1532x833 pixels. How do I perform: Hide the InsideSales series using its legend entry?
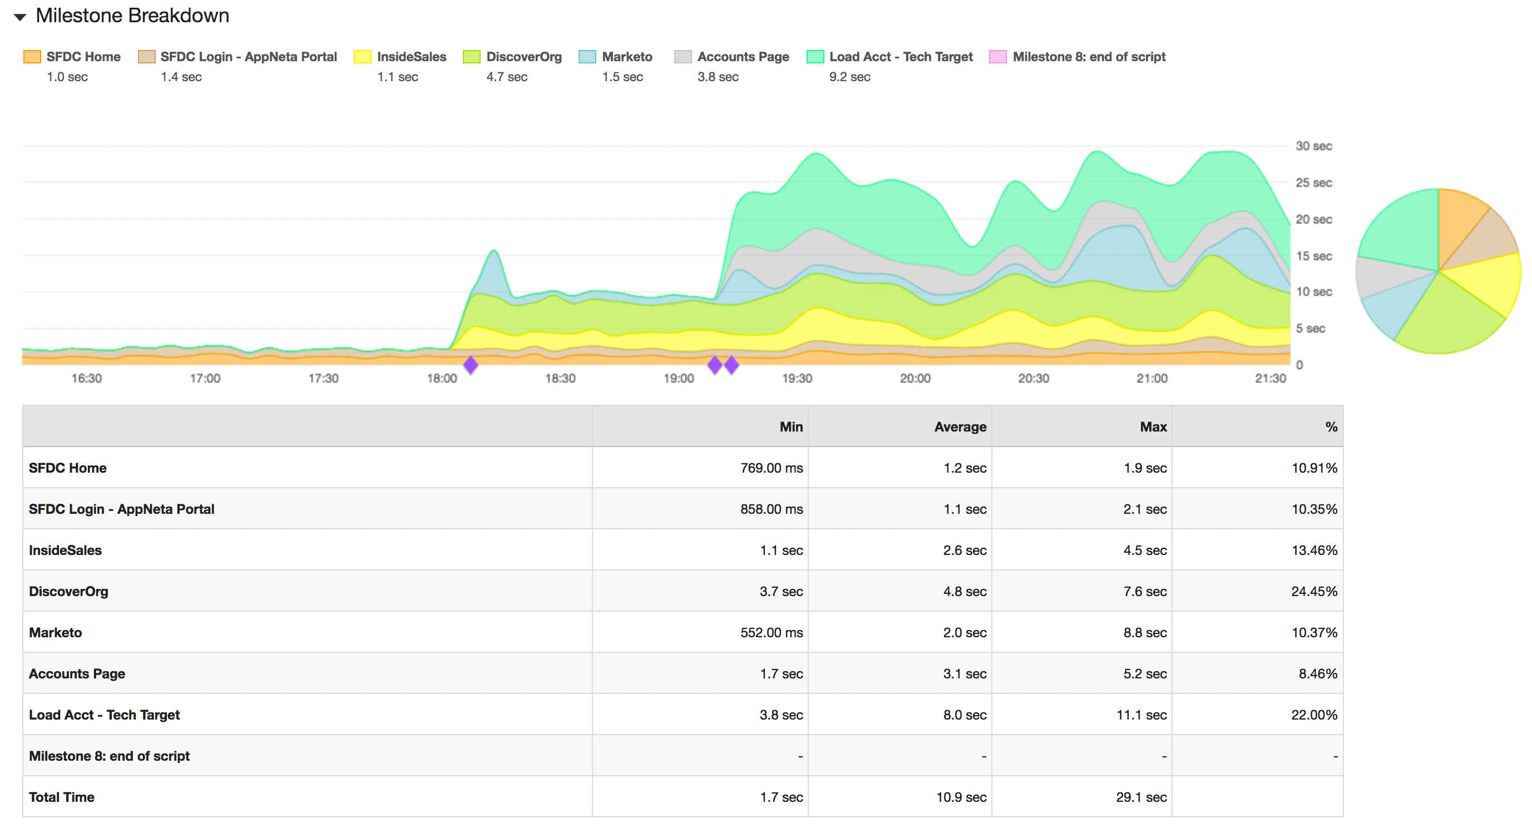[412, 57]
